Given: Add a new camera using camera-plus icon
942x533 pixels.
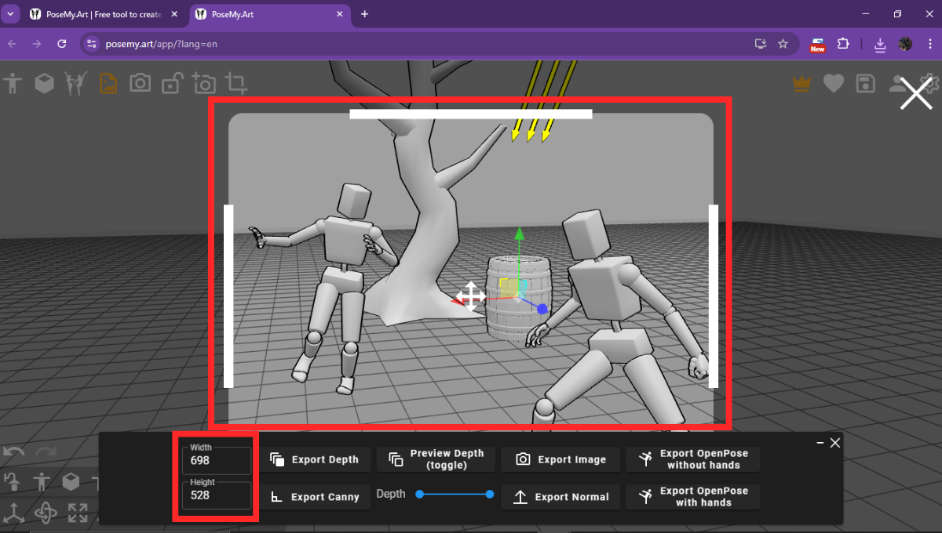Looking at the screenshot, I should 203,82.
